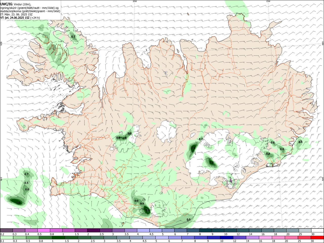Click the 'VT: þri. 24.06.2025 15Z (+24 h)' line
The width and height of the screenshot is (324, 243).
(x=20, y=18)
